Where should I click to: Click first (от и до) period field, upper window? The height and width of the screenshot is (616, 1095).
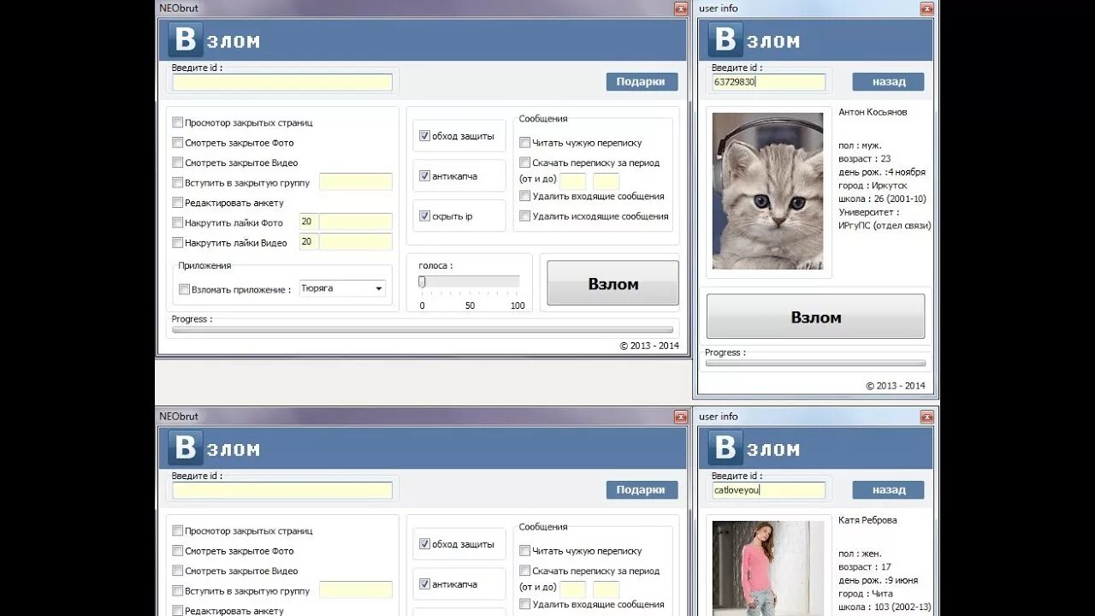(x=573, y=181)
